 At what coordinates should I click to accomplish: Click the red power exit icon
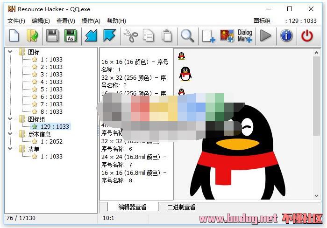[307, 36]
